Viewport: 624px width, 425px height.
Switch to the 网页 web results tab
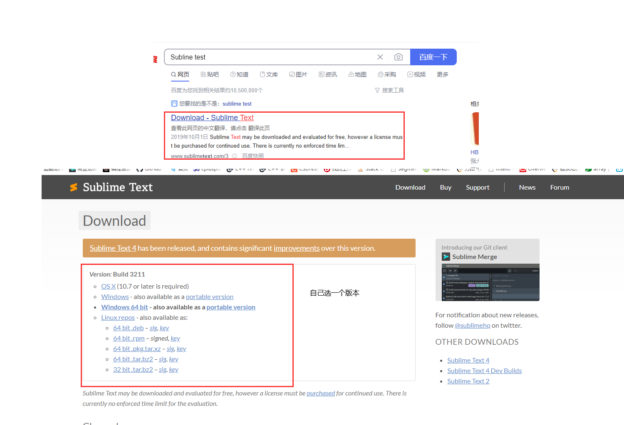coord(180,74)
